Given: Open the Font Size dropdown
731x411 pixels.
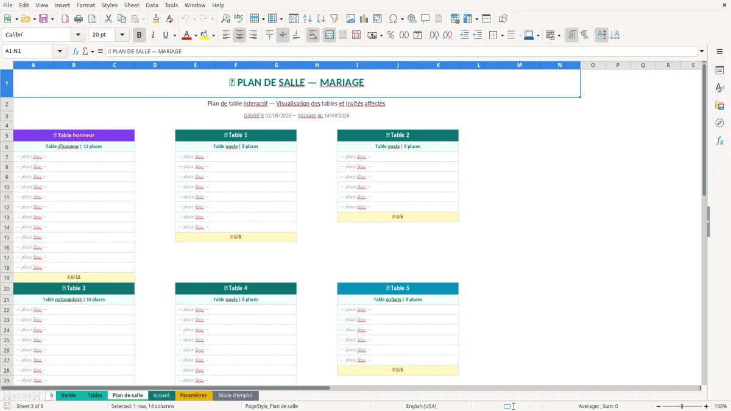Looking at the screenshot, I should click(x=122, y=35).
